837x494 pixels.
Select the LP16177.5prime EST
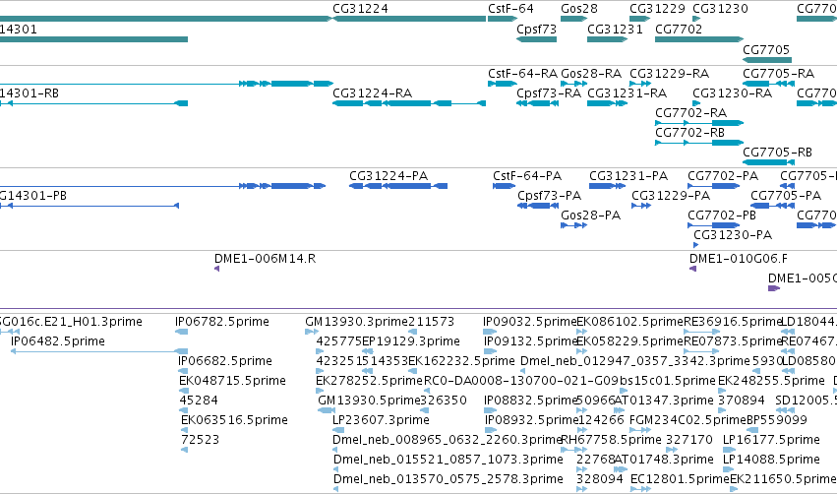(x=728, y=450)
